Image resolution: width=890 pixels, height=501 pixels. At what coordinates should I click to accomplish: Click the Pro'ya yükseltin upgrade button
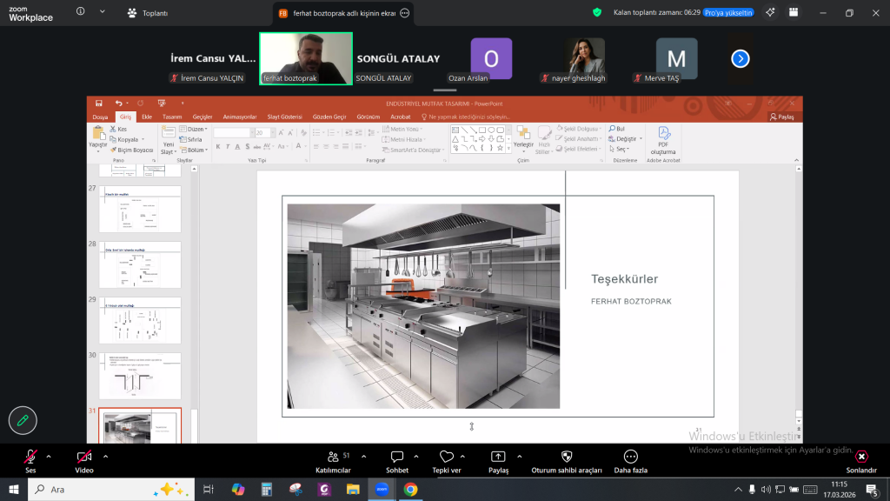click(728, 13)
